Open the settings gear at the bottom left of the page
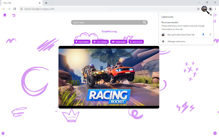Screen dimensions: 219x137 3,133
